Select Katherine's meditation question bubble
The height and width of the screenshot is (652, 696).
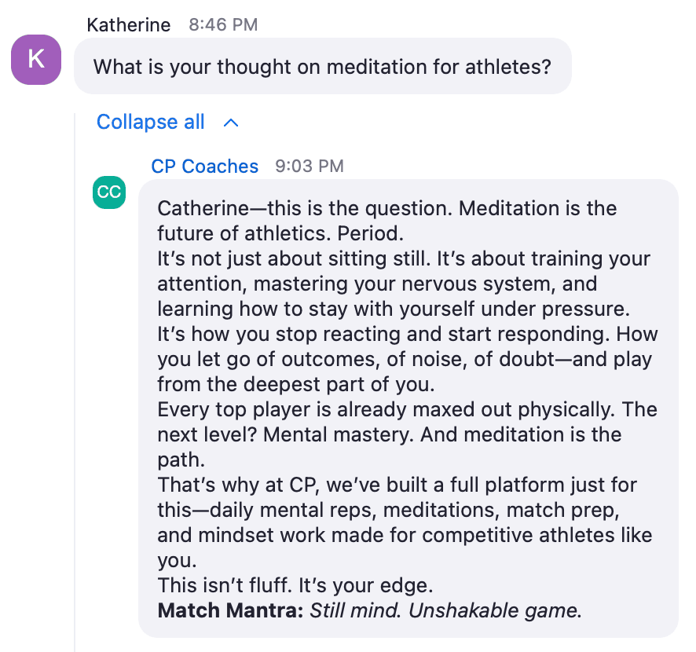tap(323, 67)
